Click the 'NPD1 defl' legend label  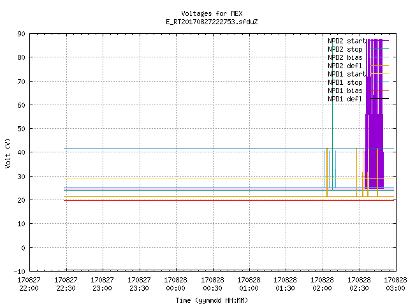pos(345,99)
